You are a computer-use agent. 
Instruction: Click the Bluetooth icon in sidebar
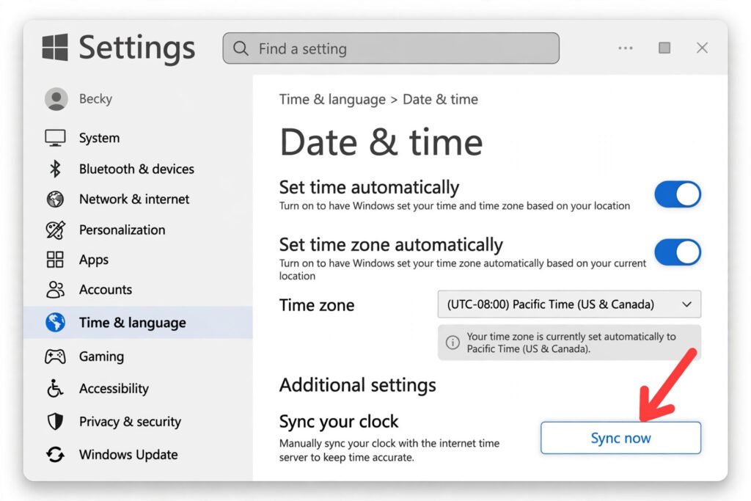coord(55,169)
